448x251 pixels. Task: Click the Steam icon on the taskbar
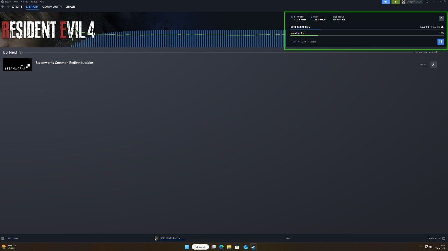pos(253,247)
